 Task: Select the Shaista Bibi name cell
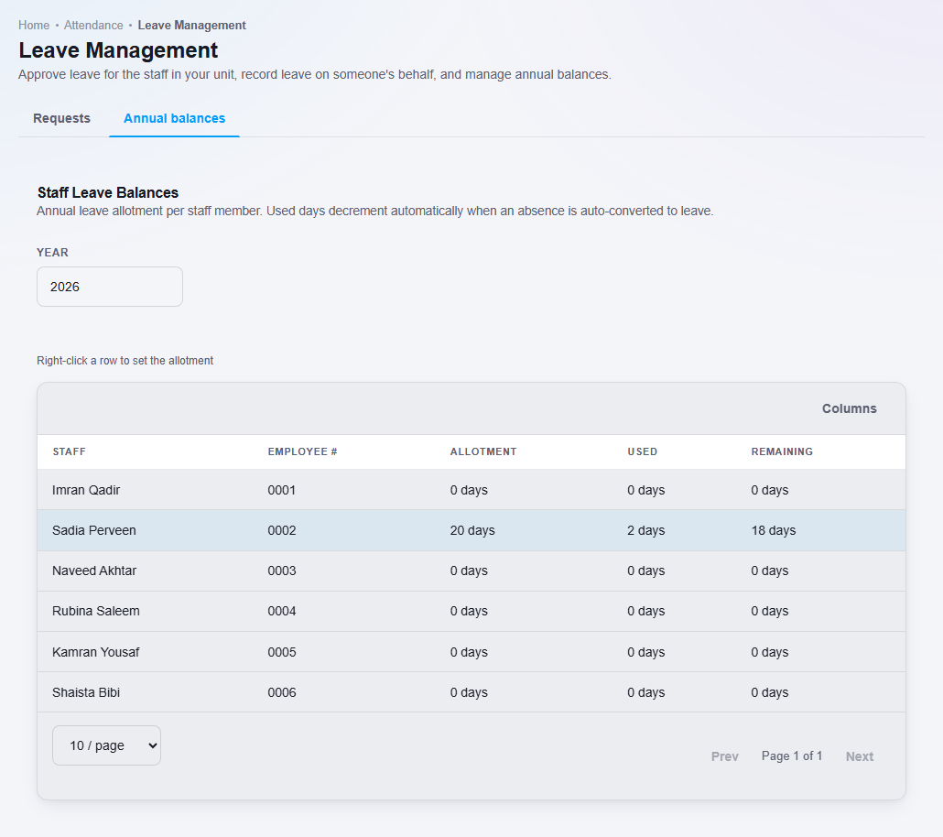tap(86, 692)
